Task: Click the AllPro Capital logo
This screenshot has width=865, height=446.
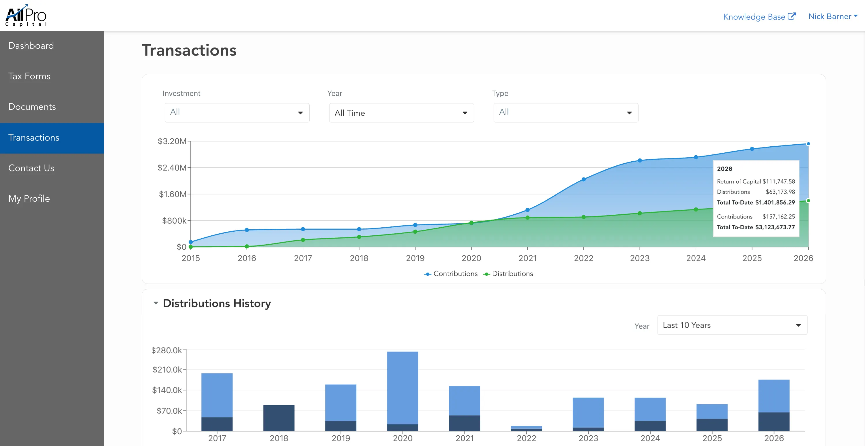Action: [26, 16]
